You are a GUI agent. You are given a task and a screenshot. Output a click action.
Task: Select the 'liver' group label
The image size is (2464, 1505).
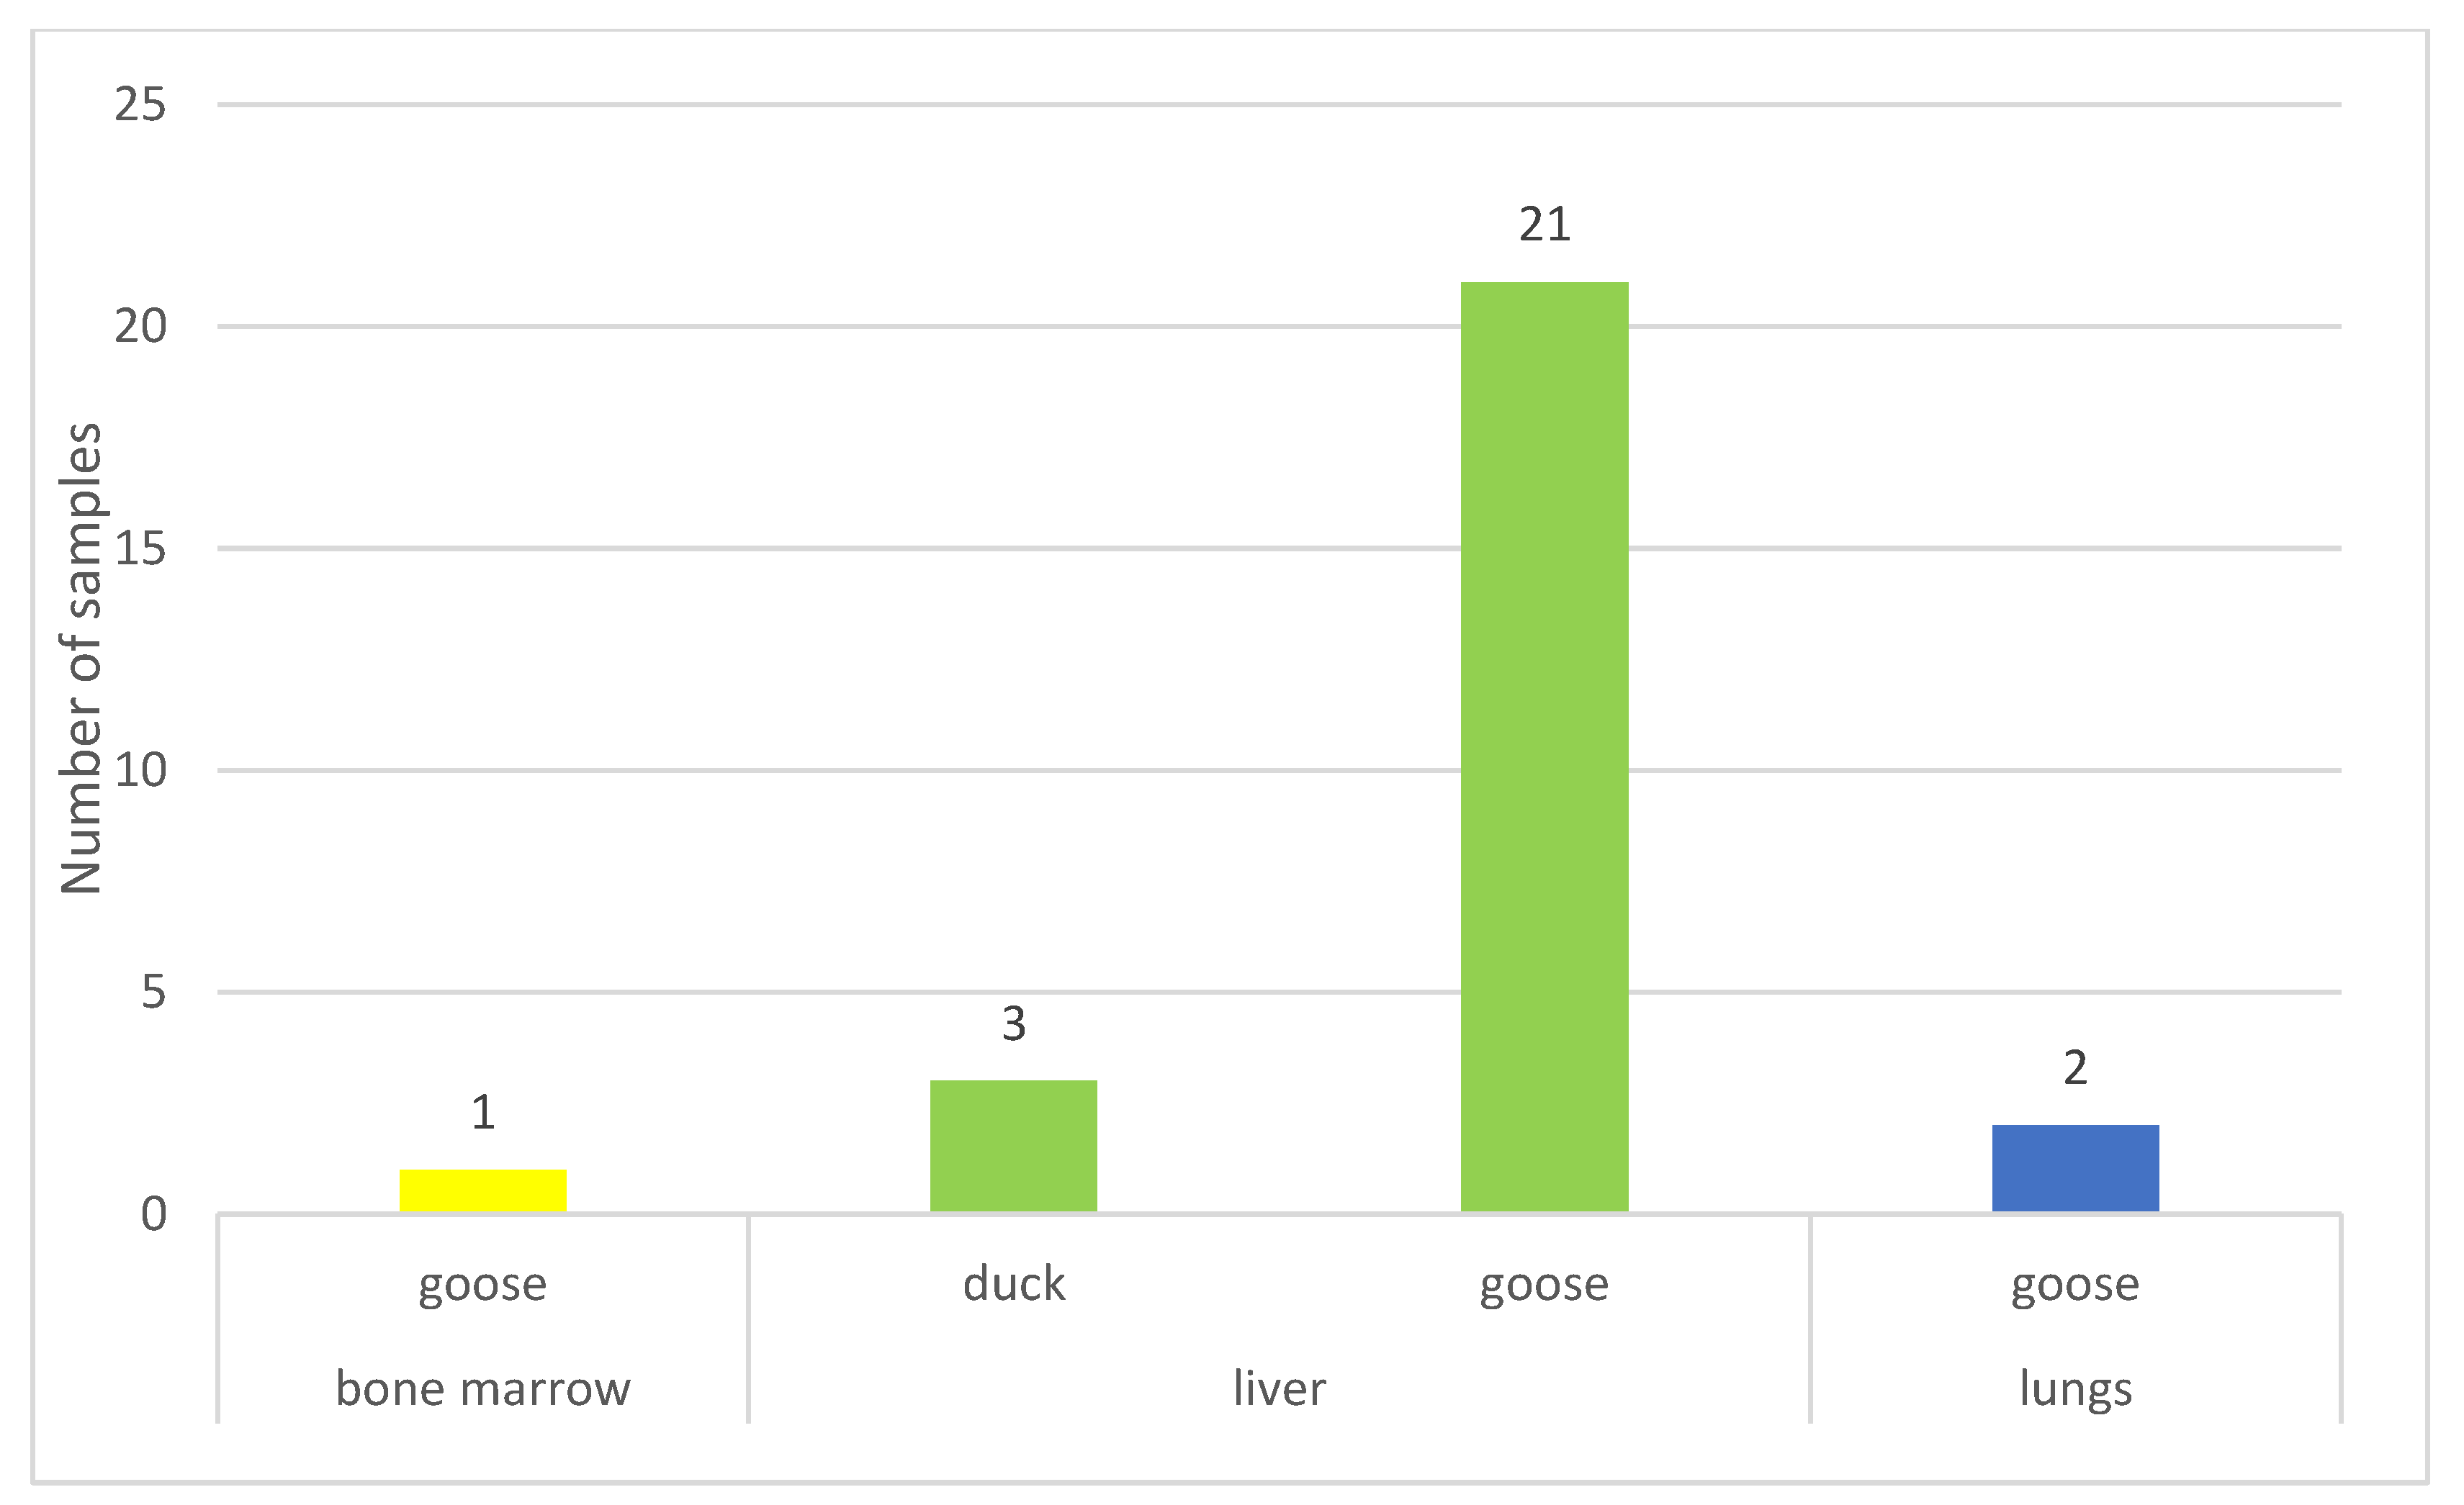tap(1279, 1389)
